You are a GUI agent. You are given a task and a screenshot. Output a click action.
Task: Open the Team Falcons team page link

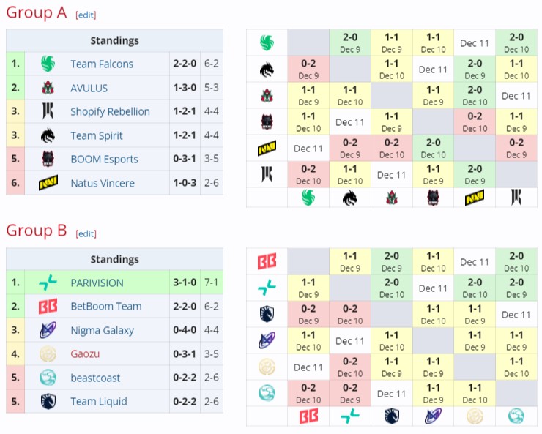coord(102,64)
